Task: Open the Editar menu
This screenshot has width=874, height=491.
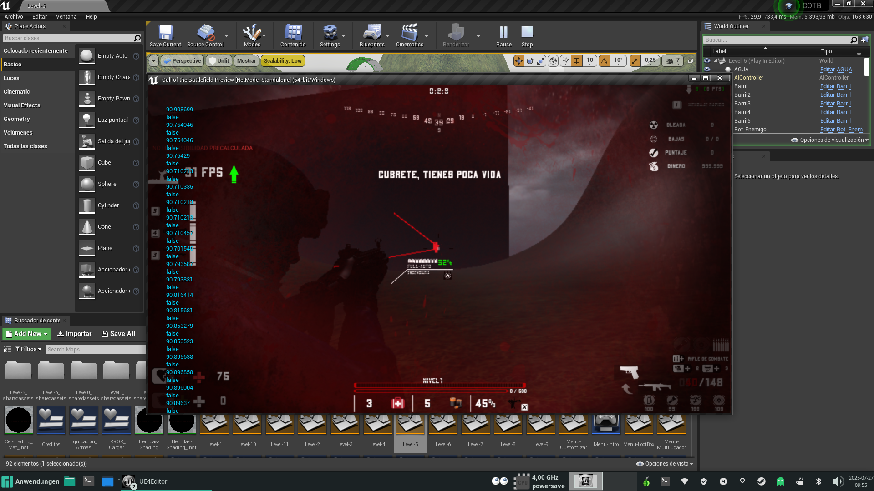Action: 40,17
